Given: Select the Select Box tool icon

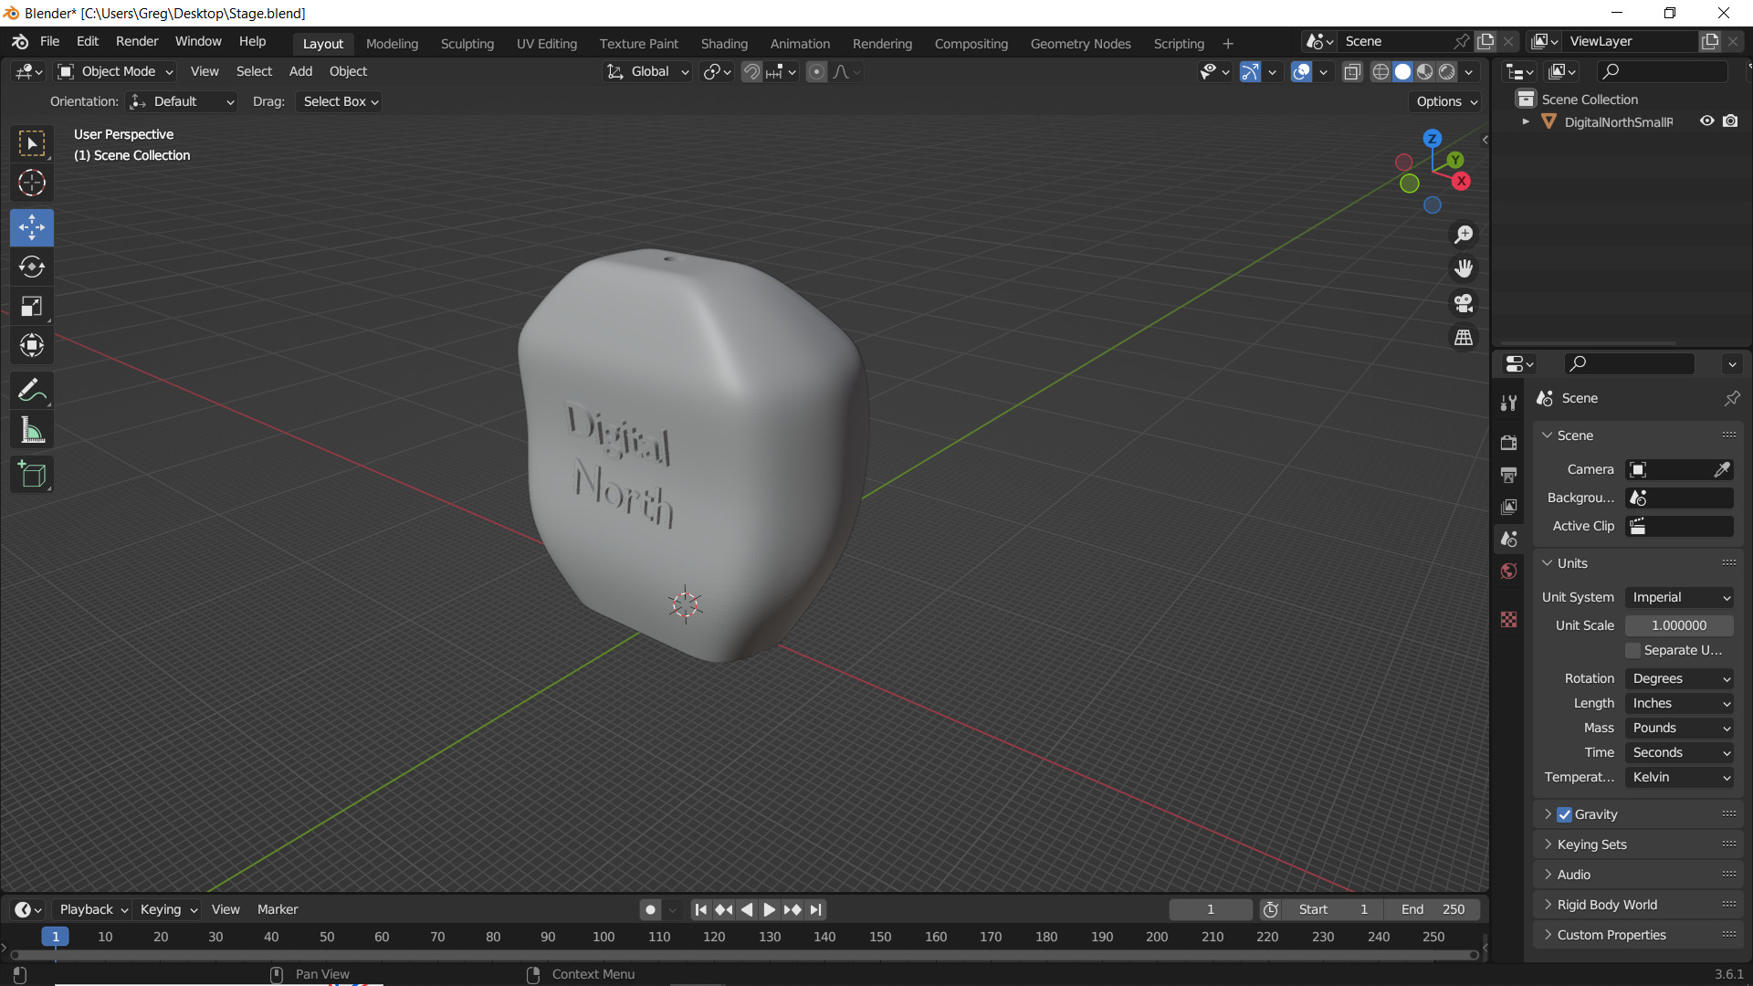Looking at the screenshot, I should (32, 143).
